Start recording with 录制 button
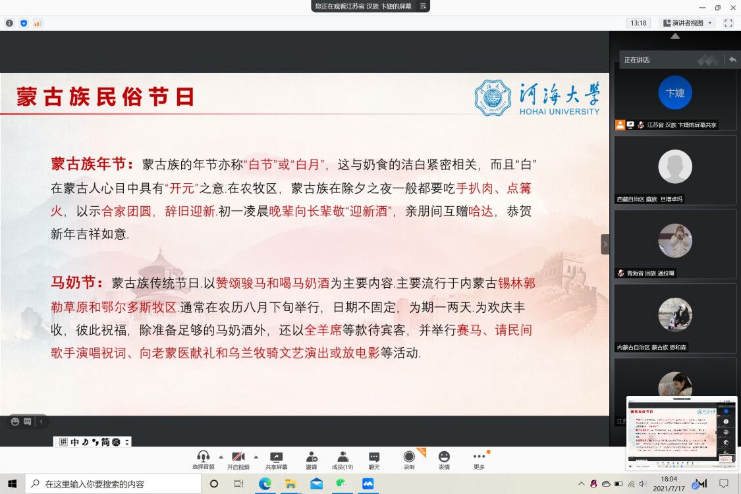Viewport: 741px width, 494px height. 409,457
